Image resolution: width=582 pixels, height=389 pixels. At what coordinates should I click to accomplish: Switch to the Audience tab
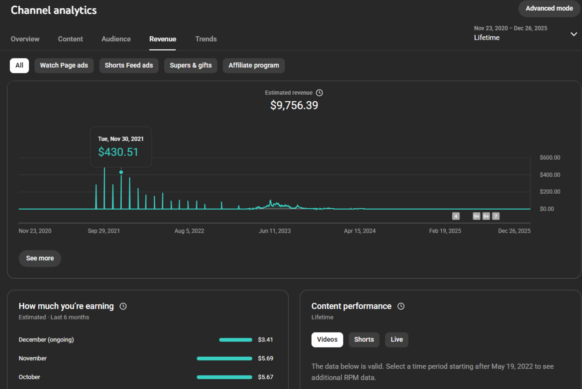116,39
